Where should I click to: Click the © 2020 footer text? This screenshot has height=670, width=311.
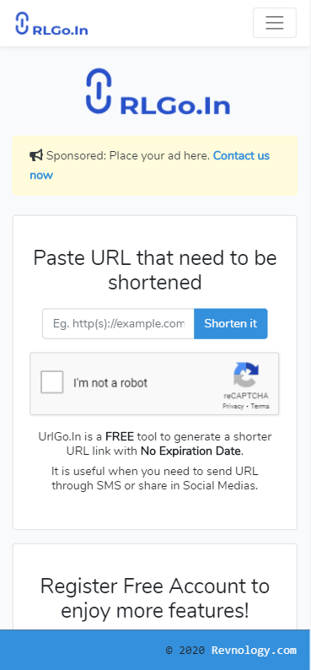[186, 651]
